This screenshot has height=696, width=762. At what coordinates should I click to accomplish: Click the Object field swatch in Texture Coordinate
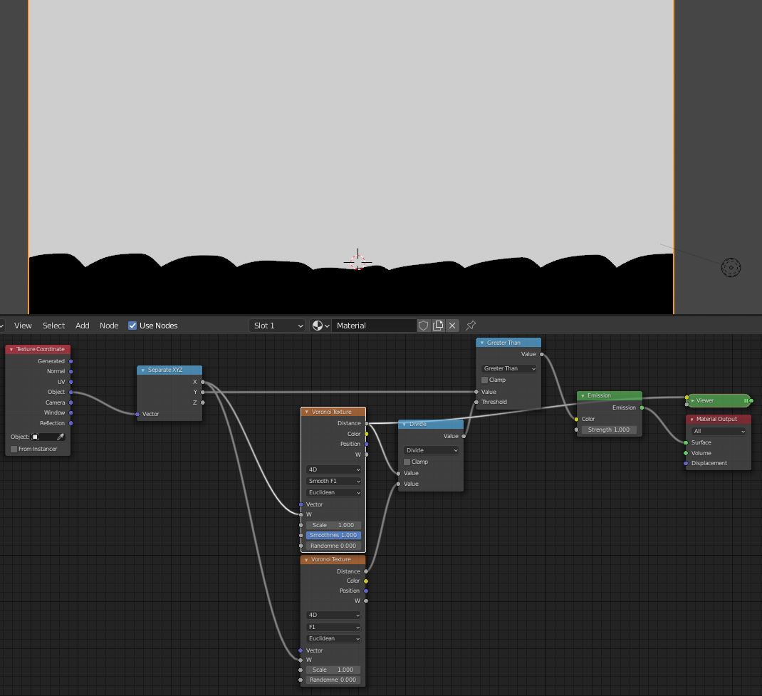point(35,437)
